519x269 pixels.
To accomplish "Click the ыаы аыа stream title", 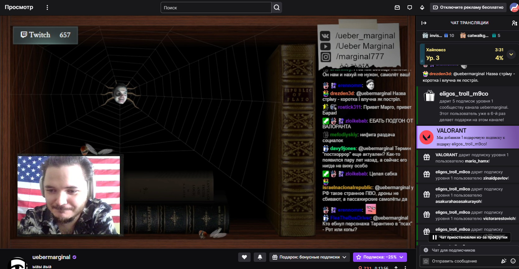I will 42,267.
